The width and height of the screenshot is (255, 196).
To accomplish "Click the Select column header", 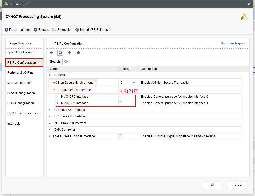I will pyautogui.click(x=125, y=69).
